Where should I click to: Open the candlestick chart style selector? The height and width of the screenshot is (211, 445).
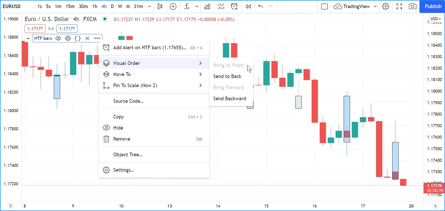click(x=160, y=7)
